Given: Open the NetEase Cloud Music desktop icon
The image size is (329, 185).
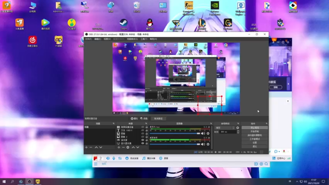Looking at the screenshot, I should (32, 40).
